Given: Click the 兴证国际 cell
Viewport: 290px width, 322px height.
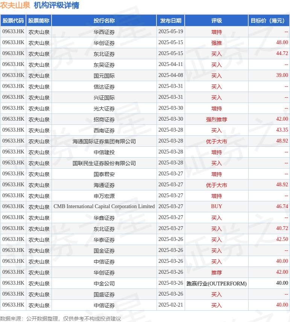Looking at the screenshot, I should (104, 98).
